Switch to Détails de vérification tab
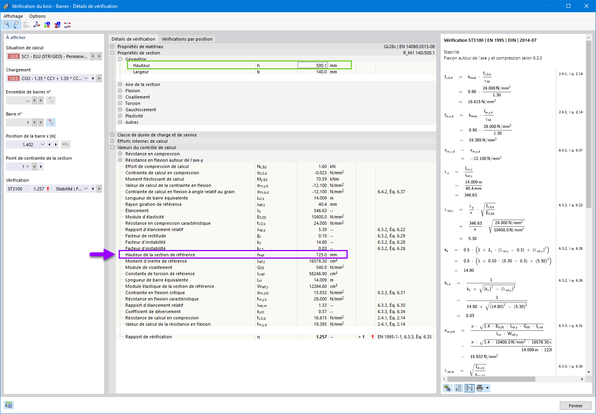596x414 pixels. pyautogui.click(x=133, y=39)
